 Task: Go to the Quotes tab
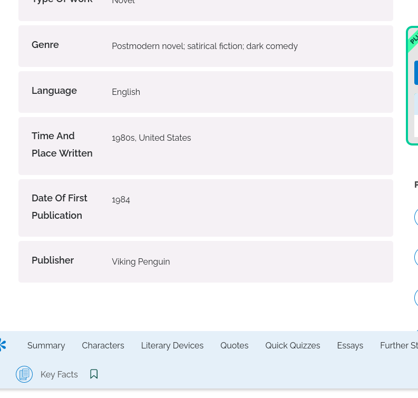coord(235,345)
